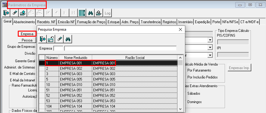Click the Parâmetros da Empresa title bar icon

(4, 5)
